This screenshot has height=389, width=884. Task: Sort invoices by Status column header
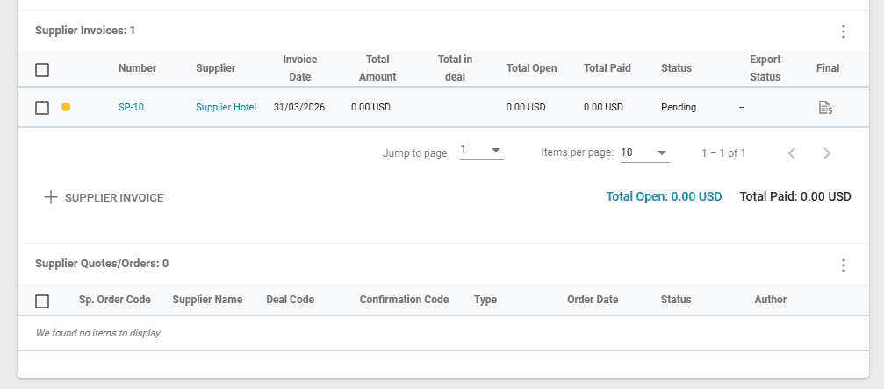tap(676, 68)
